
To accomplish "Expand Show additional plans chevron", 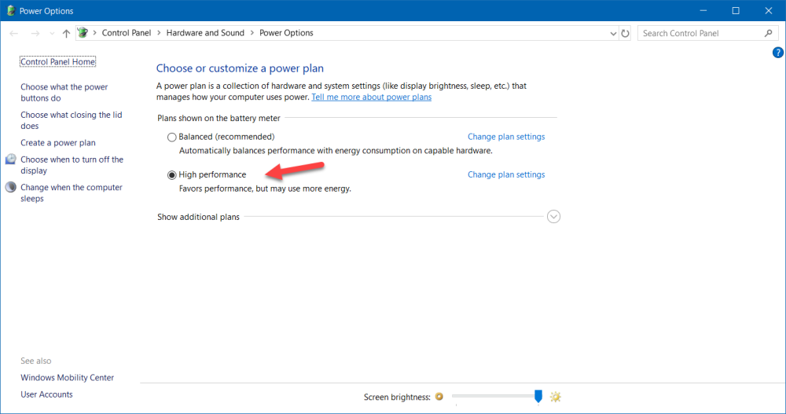I will coord(553,217).
